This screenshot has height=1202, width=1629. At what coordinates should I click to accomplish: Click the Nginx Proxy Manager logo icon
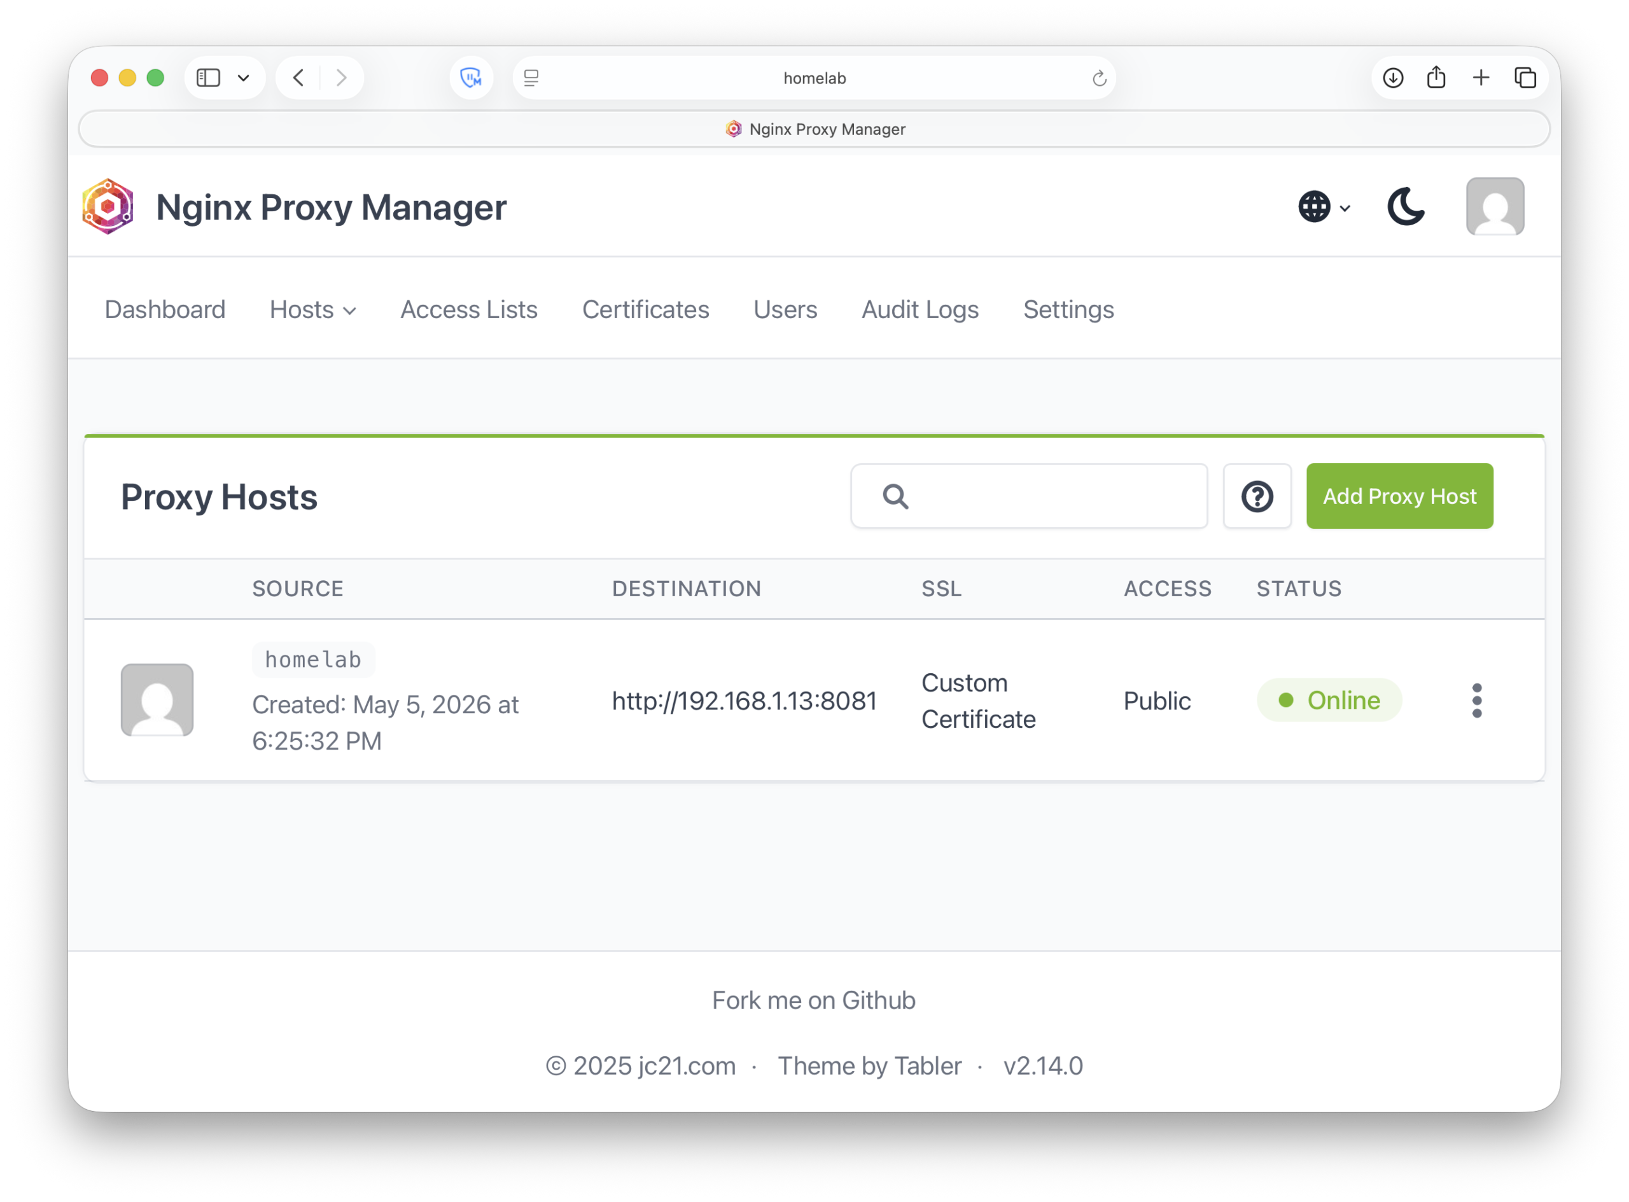point(108,207)
